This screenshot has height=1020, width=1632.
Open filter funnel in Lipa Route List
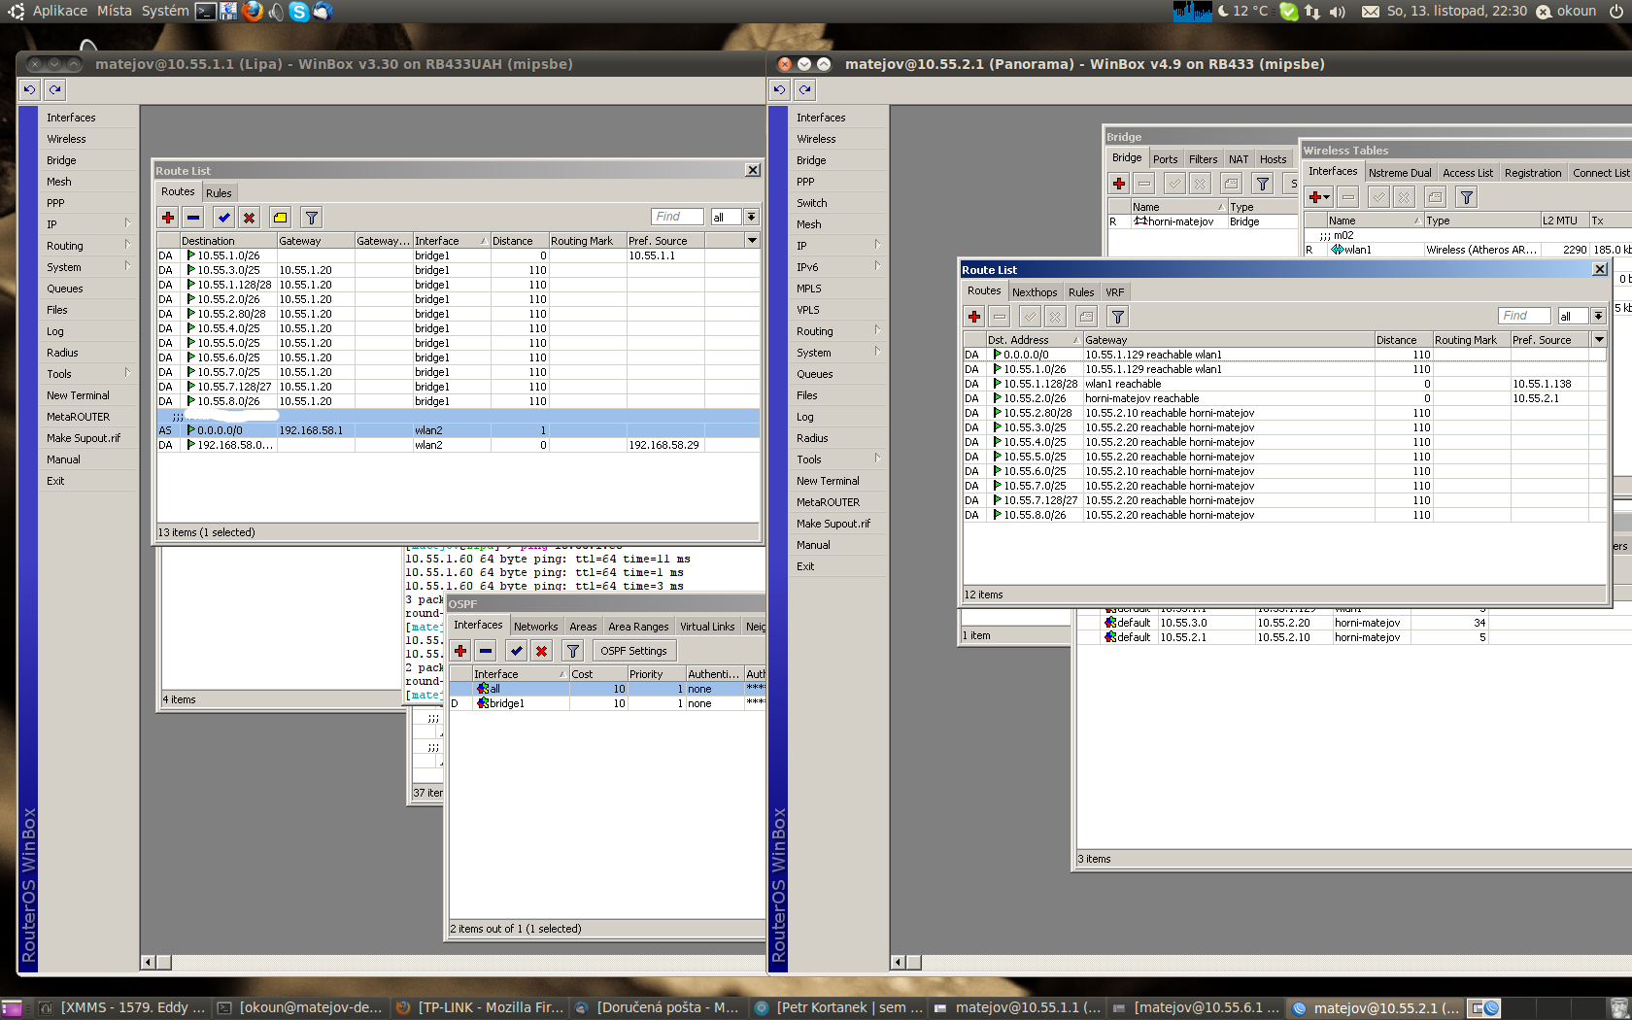click(x=311, y=218)
